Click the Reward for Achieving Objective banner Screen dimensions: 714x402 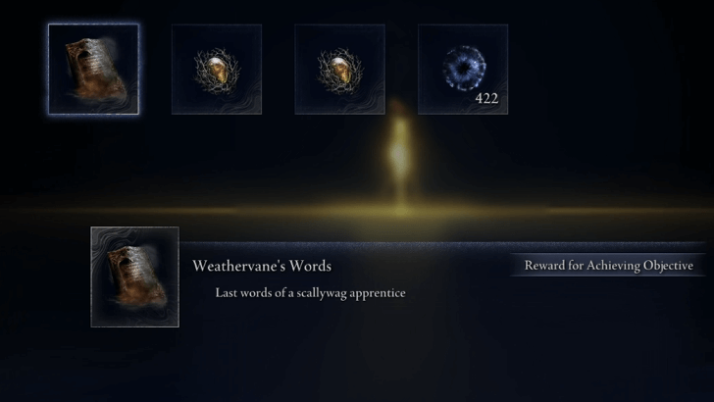[608, 266]
